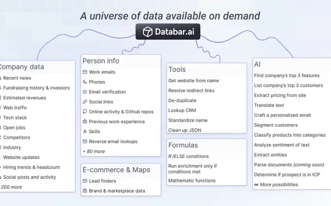Click 'Run enrichment only if conditions met'
The height and width of the screenshot is (206, 331).
click(x=192, y=169)
